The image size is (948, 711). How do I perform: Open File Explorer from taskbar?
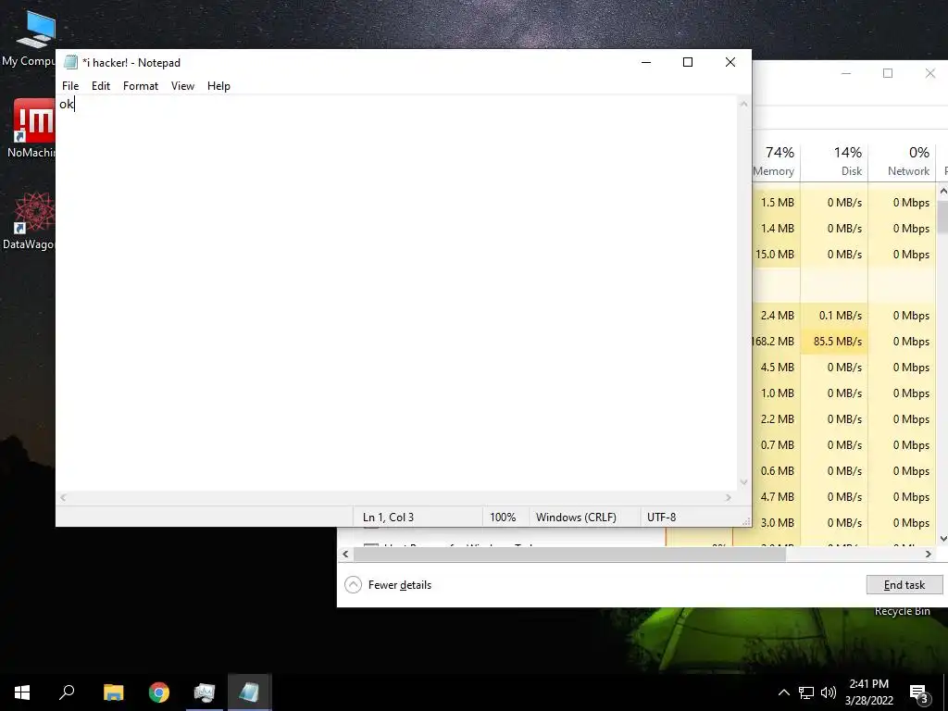coord(113,692)
